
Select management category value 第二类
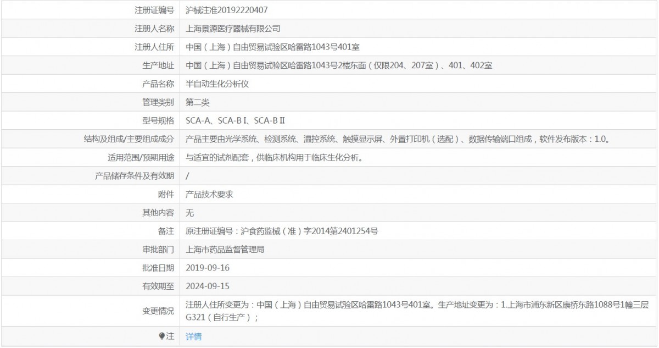point(198,102)
